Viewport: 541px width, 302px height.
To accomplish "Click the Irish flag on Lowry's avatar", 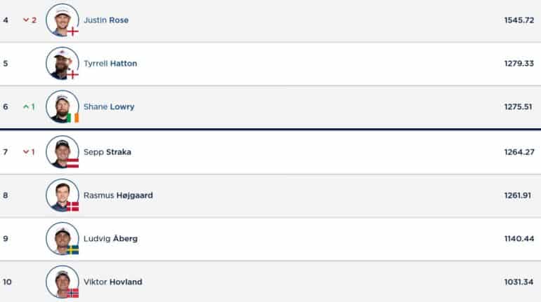I will point(72,118).
